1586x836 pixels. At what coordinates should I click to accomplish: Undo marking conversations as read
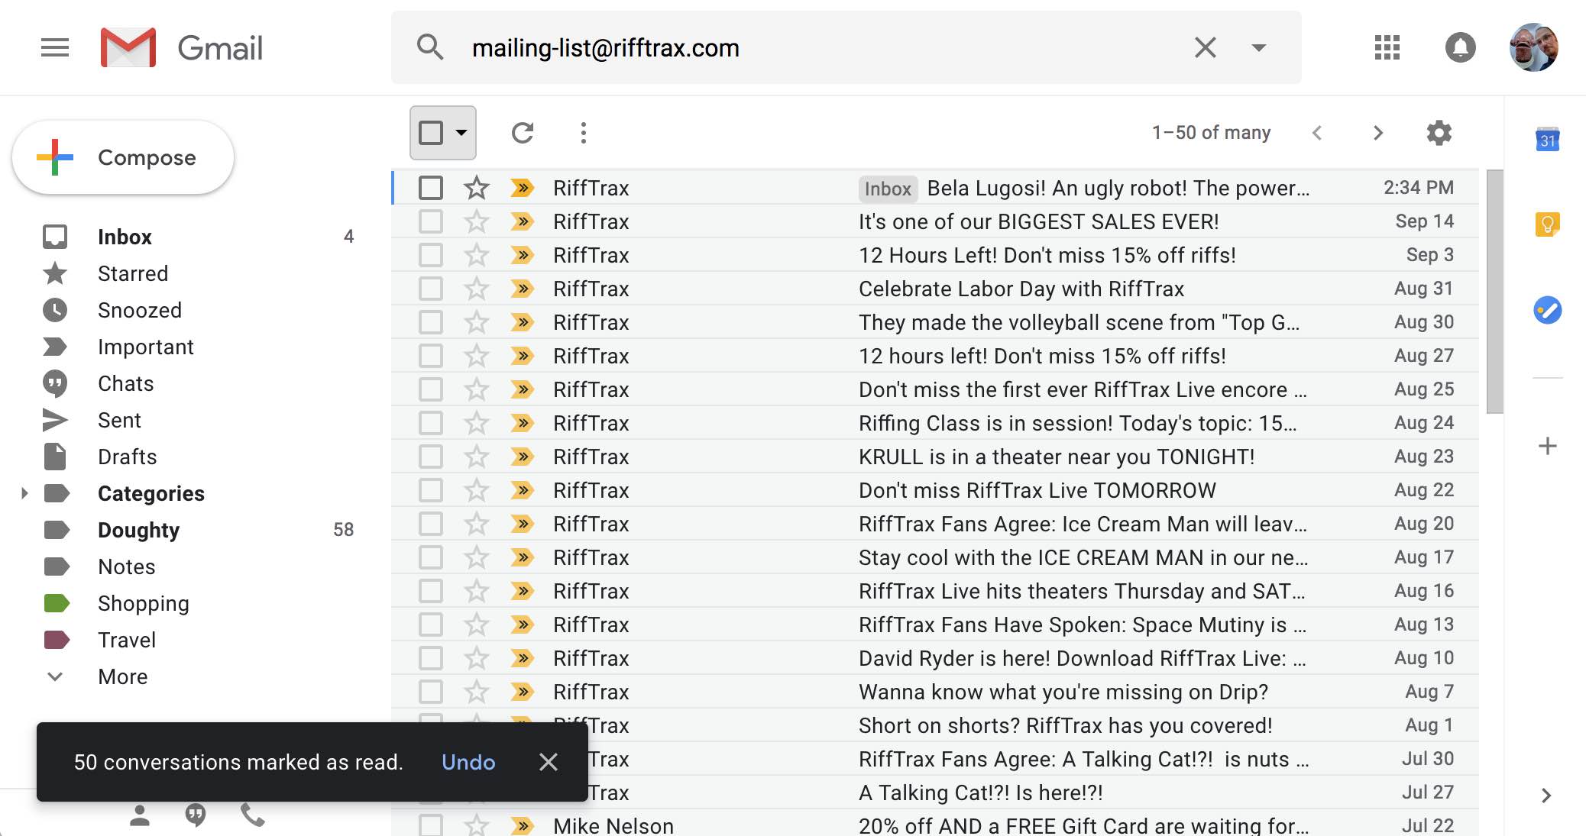468,762
